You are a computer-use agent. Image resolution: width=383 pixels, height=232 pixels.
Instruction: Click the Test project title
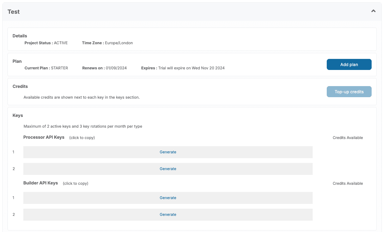point(14,12)
